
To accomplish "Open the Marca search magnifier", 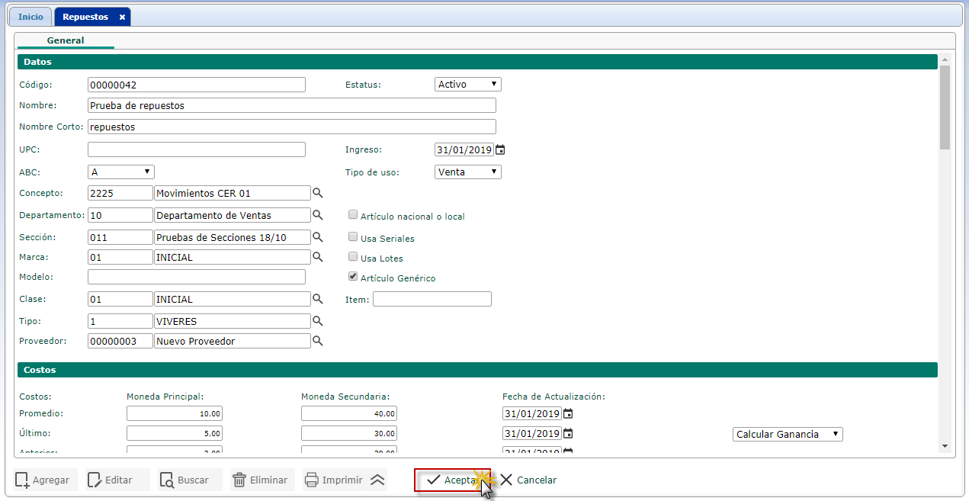I will point(318,257).
